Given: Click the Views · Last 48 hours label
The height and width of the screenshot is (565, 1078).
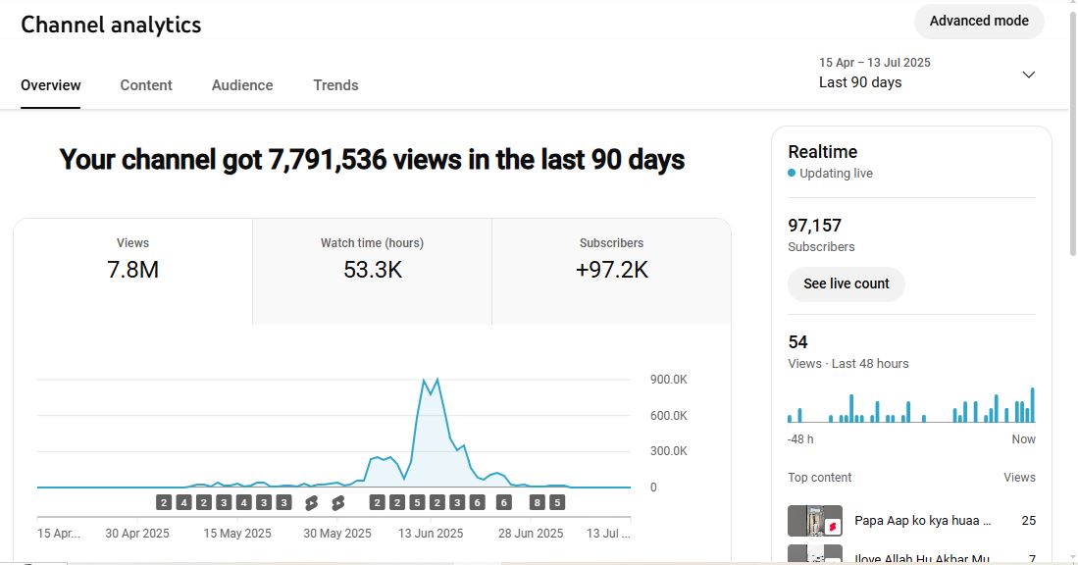Looking at the screenshot, I should coord(847,364).
